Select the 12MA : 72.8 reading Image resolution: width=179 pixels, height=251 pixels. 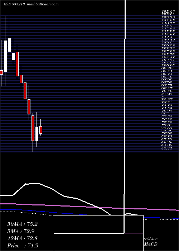[x=22, y=238]
